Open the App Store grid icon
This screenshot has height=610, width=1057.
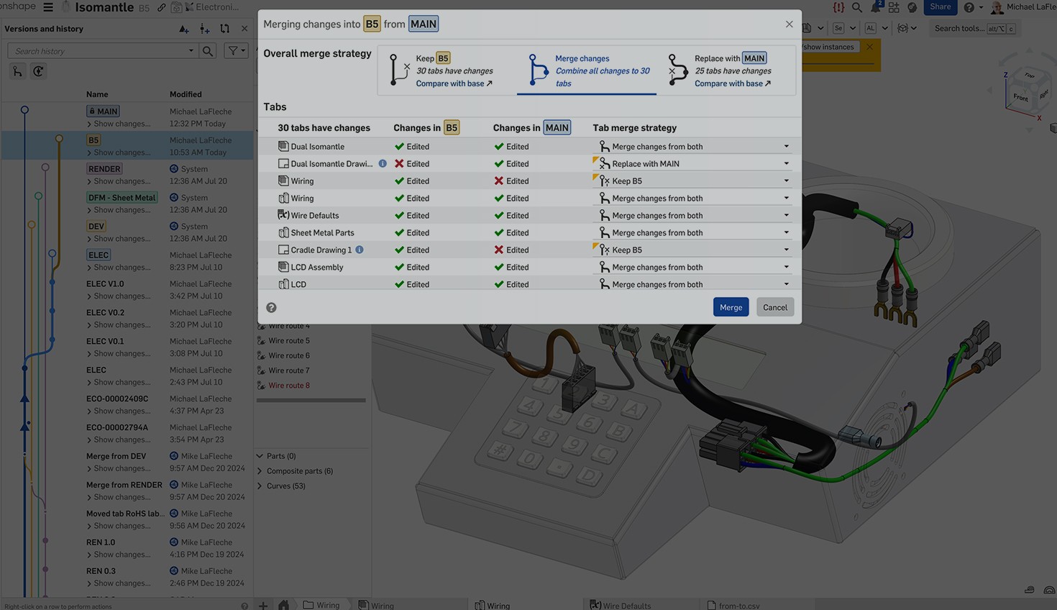coord(894,7)
